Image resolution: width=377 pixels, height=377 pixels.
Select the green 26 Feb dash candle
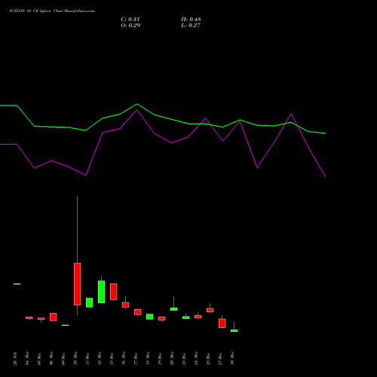pyautogui.click(x=17, y=284)
